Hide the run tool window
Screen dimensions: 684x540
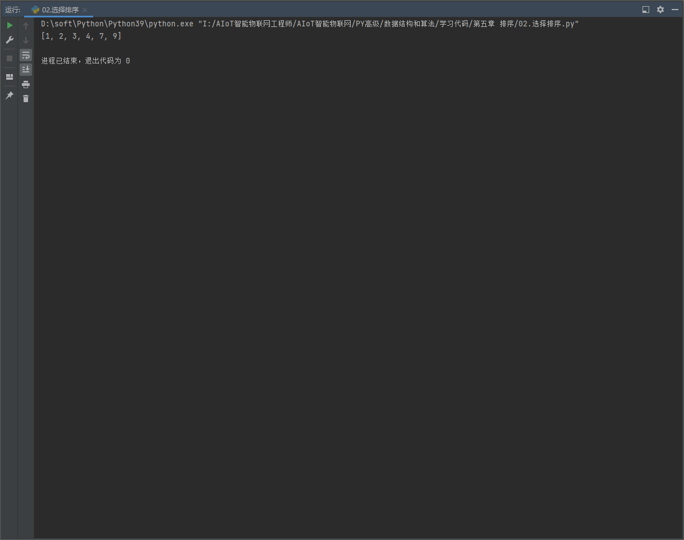(675, 10)
